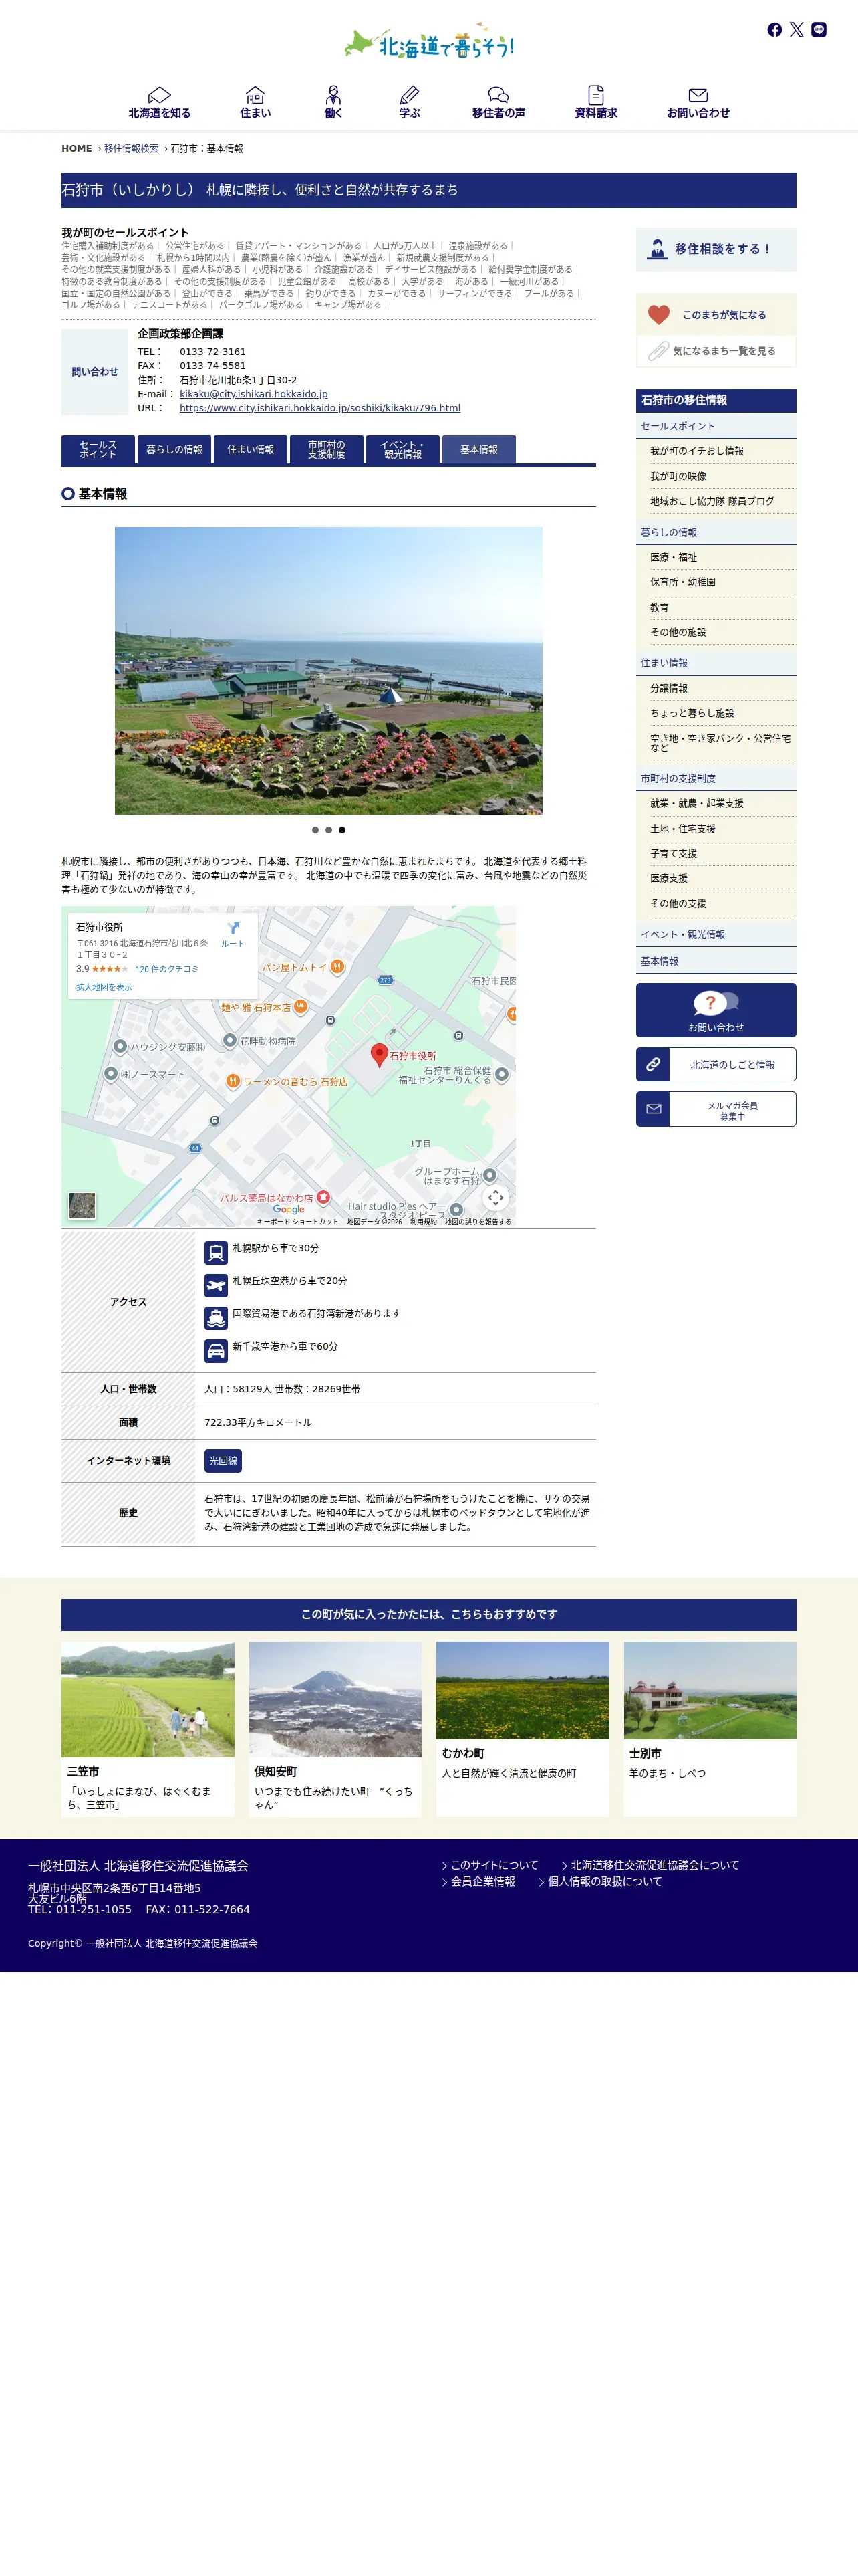Go to HOME breadcrumb
Viewport: 858px width, 2576px height.
[x=77, y=149]
